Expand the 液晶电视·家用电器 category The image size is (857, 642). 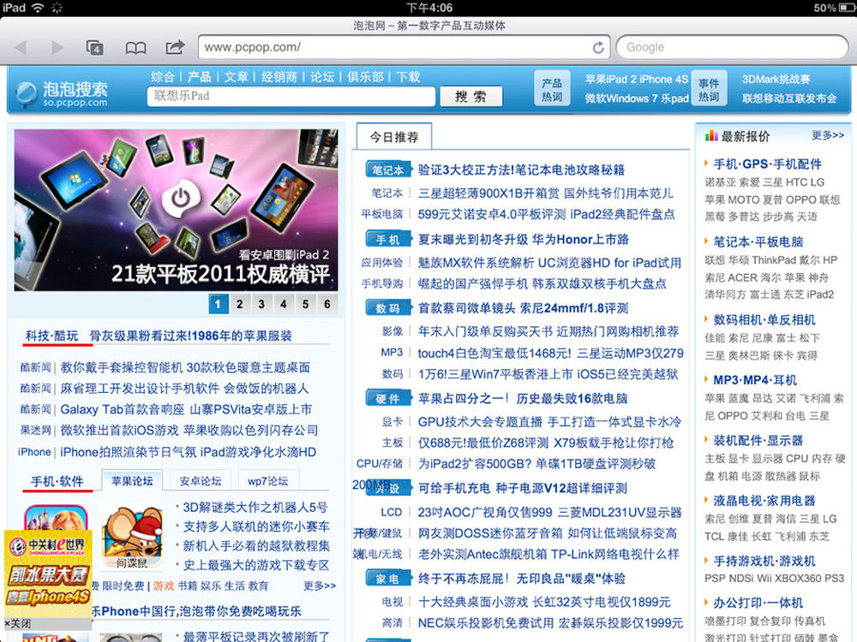(764, 501)
